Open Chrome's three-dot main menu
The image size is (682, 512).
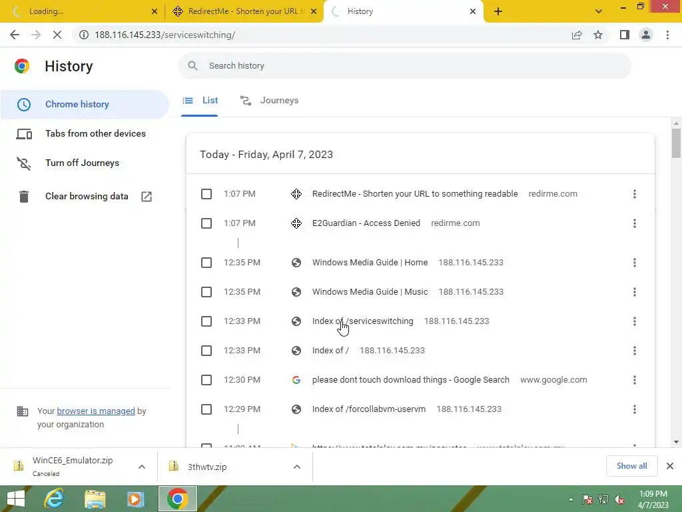click(667, 35)
